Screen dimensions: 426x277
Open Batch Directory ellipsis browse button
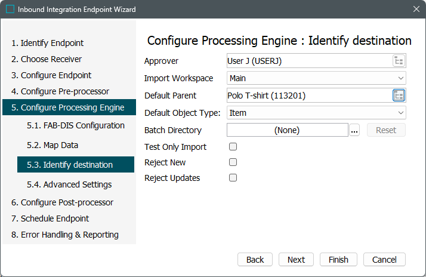[x=354, y=130]
